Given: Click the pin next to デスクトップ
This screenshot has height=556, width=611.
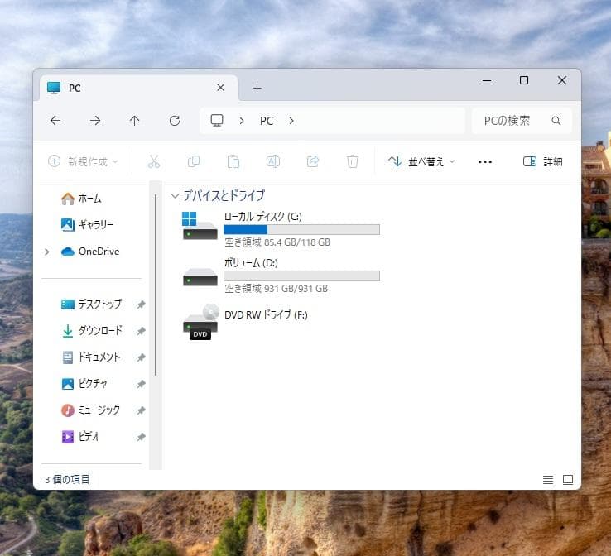Looking at the screenshot, I should click(x=141, y=304).
